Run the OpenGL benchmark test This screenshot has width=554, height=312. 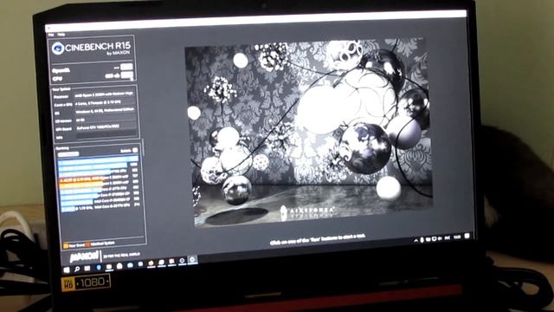[126, 67]
